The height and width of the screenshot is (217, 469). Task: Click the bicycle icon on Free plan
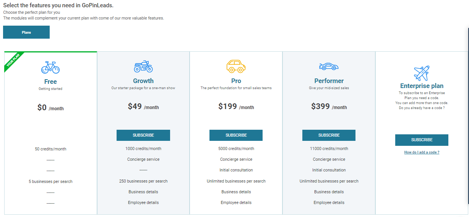tap(50, 67)
